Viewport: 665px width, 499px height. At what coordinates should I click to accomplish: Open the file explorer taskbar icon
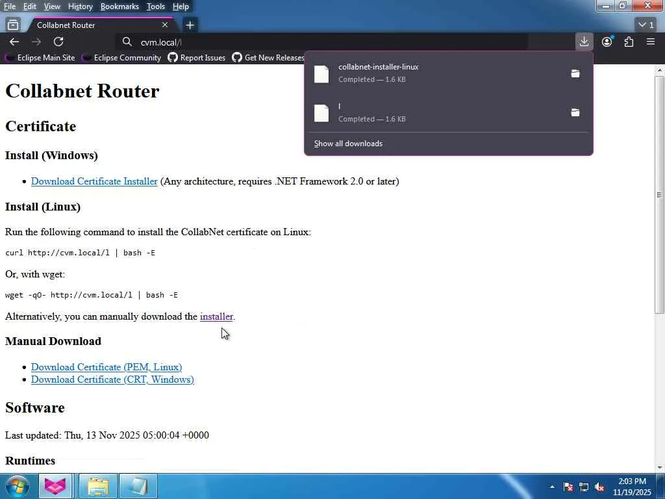coord(99,486)
